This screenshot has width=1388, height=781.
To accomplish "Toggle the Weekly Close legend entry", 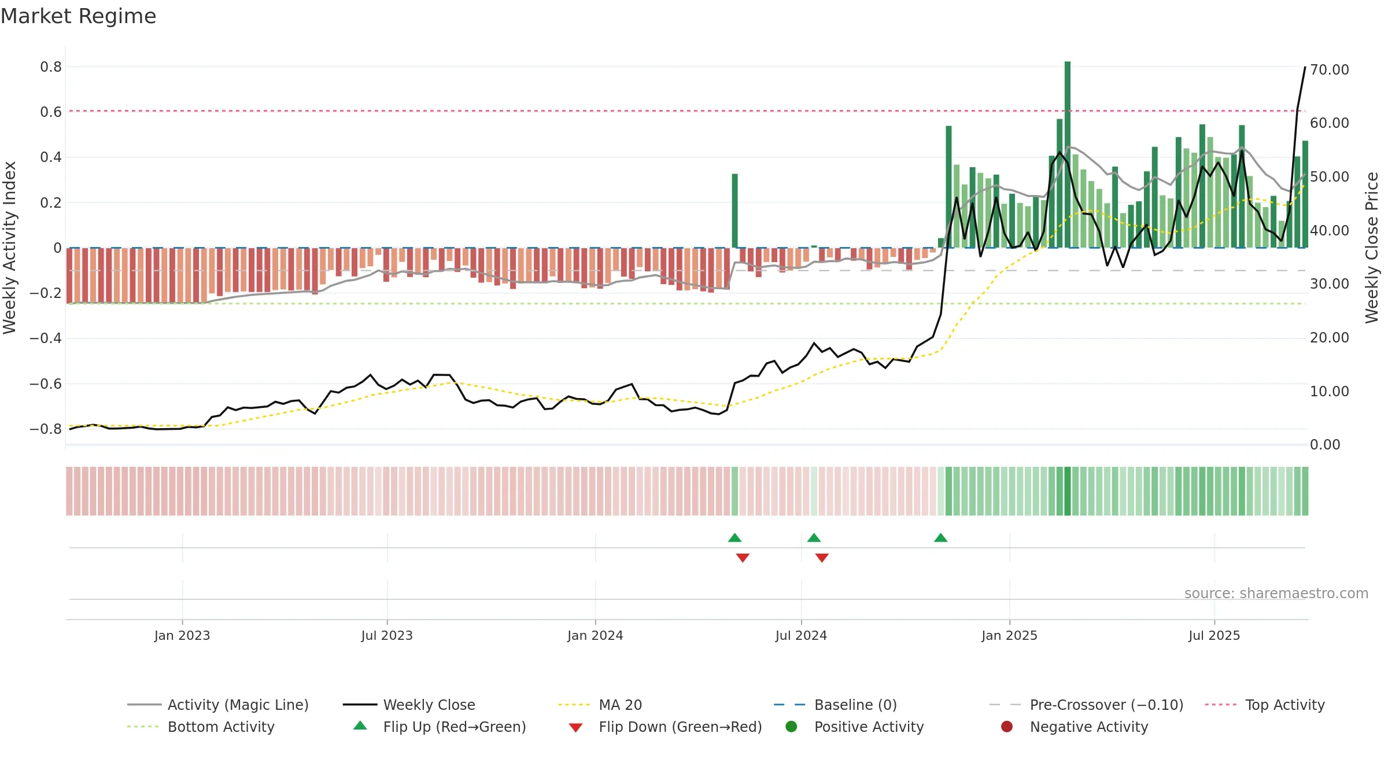I will click(409, 705).
